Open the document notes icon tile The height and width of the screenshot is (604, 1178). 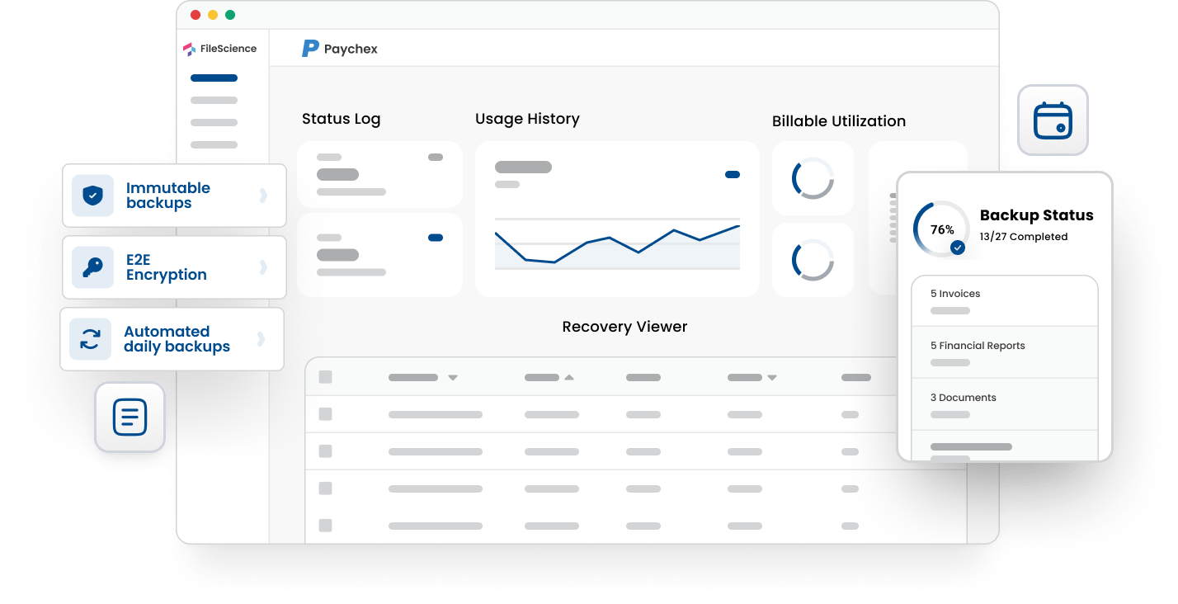point(130,417)
